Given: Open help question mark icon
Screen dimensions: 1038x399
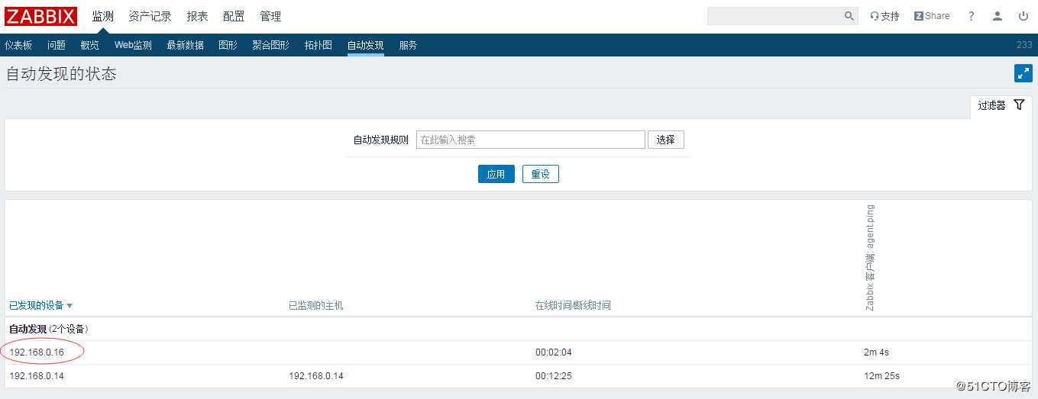Looking at the screenshot, I should coord(972,16).
